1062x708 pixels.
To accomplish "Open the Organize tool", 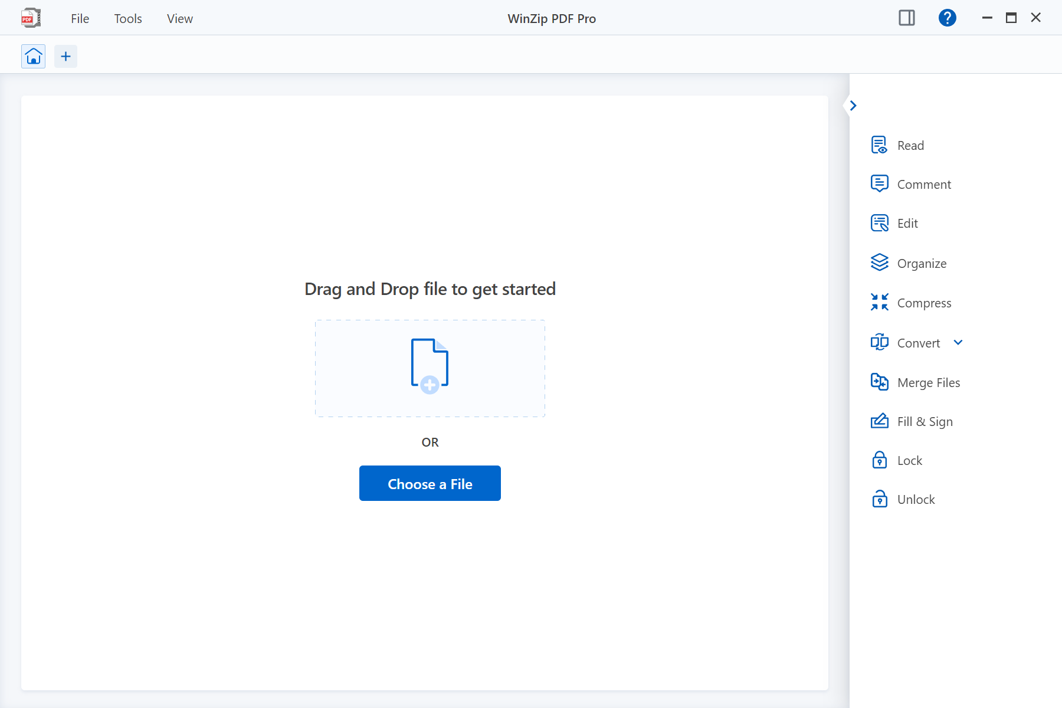I will [x=909, y=263].
